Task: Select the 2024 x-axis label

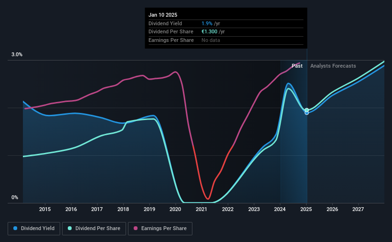Action: 280,209
